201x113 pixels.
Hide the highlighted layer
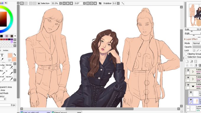191,99
